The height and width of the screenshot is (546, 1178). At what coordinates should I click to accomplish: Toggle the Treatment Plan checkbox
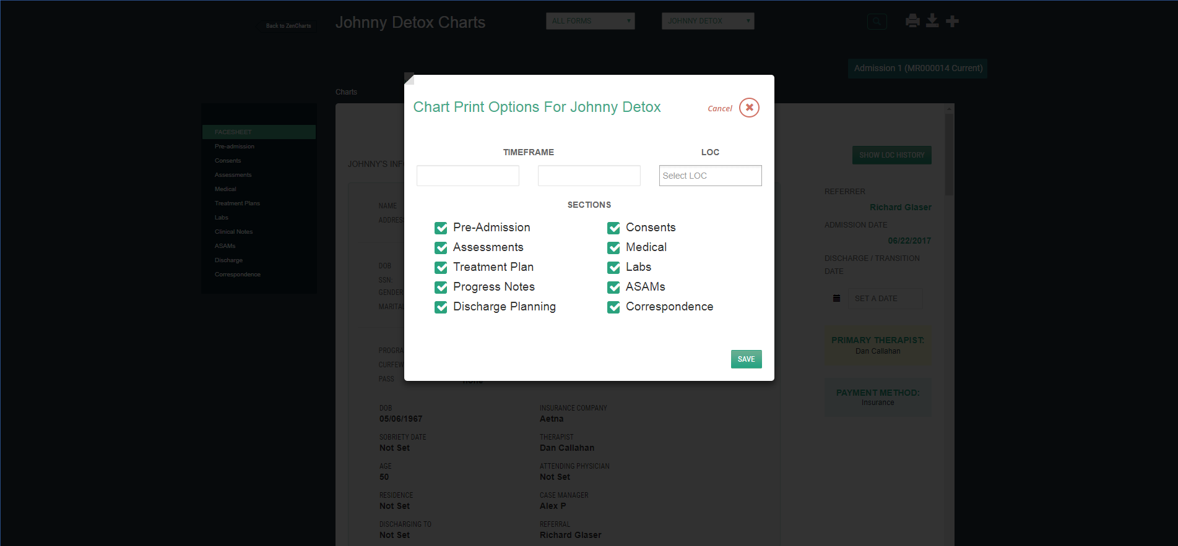(441, 268)
